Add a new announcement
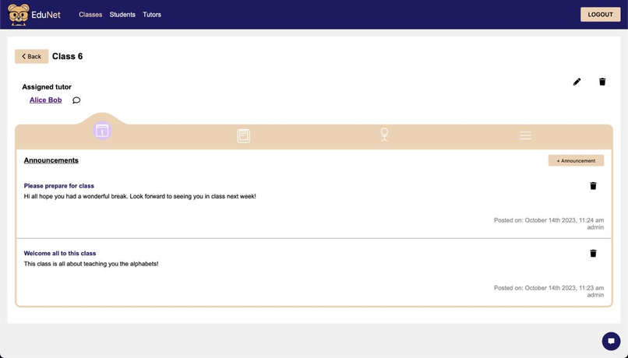 [x=576, y=160]
